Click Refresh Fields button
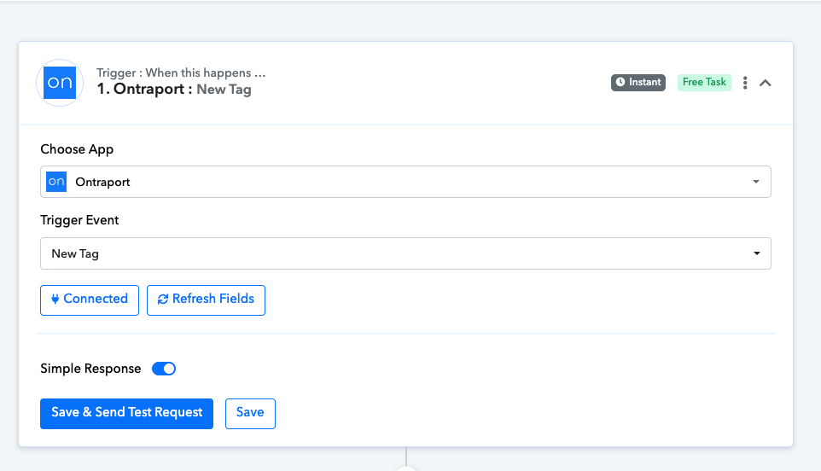This screenshot has width=821, height=471. (x=206, y=299)
